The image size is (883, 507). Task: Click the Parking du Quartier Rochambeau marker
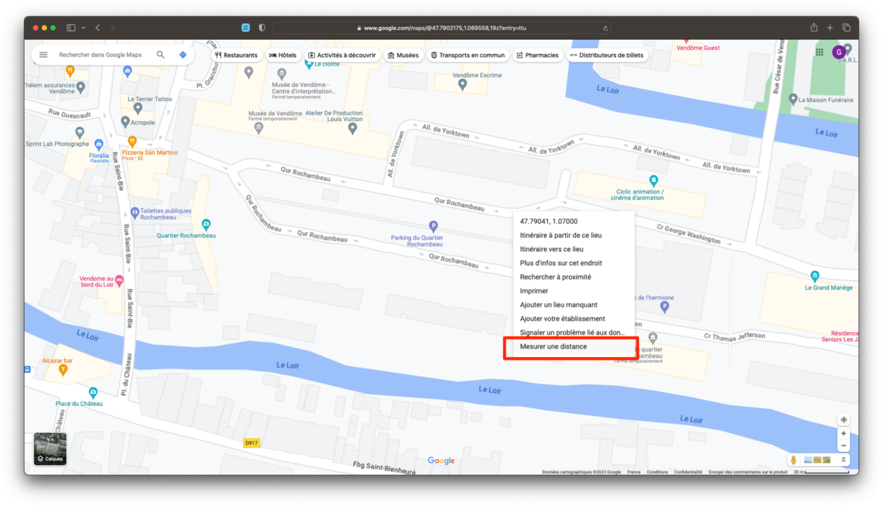pos(434,226)
